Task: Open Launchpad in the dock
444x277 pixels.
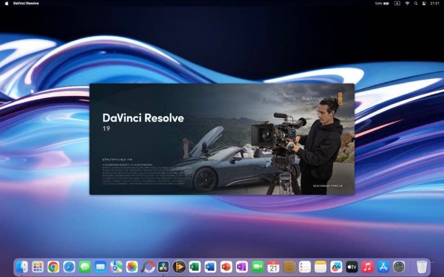Action: 38,267
